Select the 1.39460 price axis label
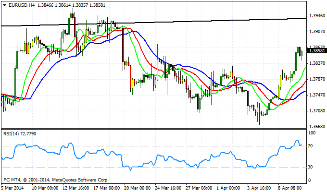The height and width of the screenshot is (192, 327). (x=317, y=16)
